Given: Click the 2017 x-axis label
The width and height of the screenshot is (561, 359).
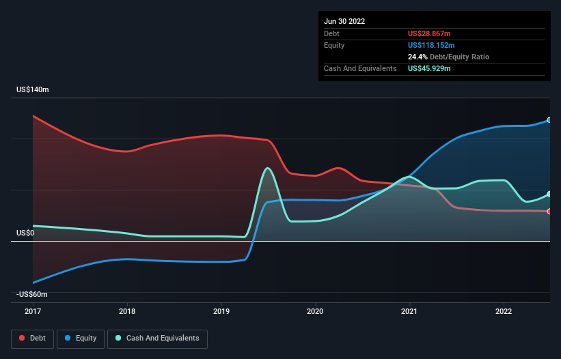Looking at the screenshot, I should click(33, 311).
